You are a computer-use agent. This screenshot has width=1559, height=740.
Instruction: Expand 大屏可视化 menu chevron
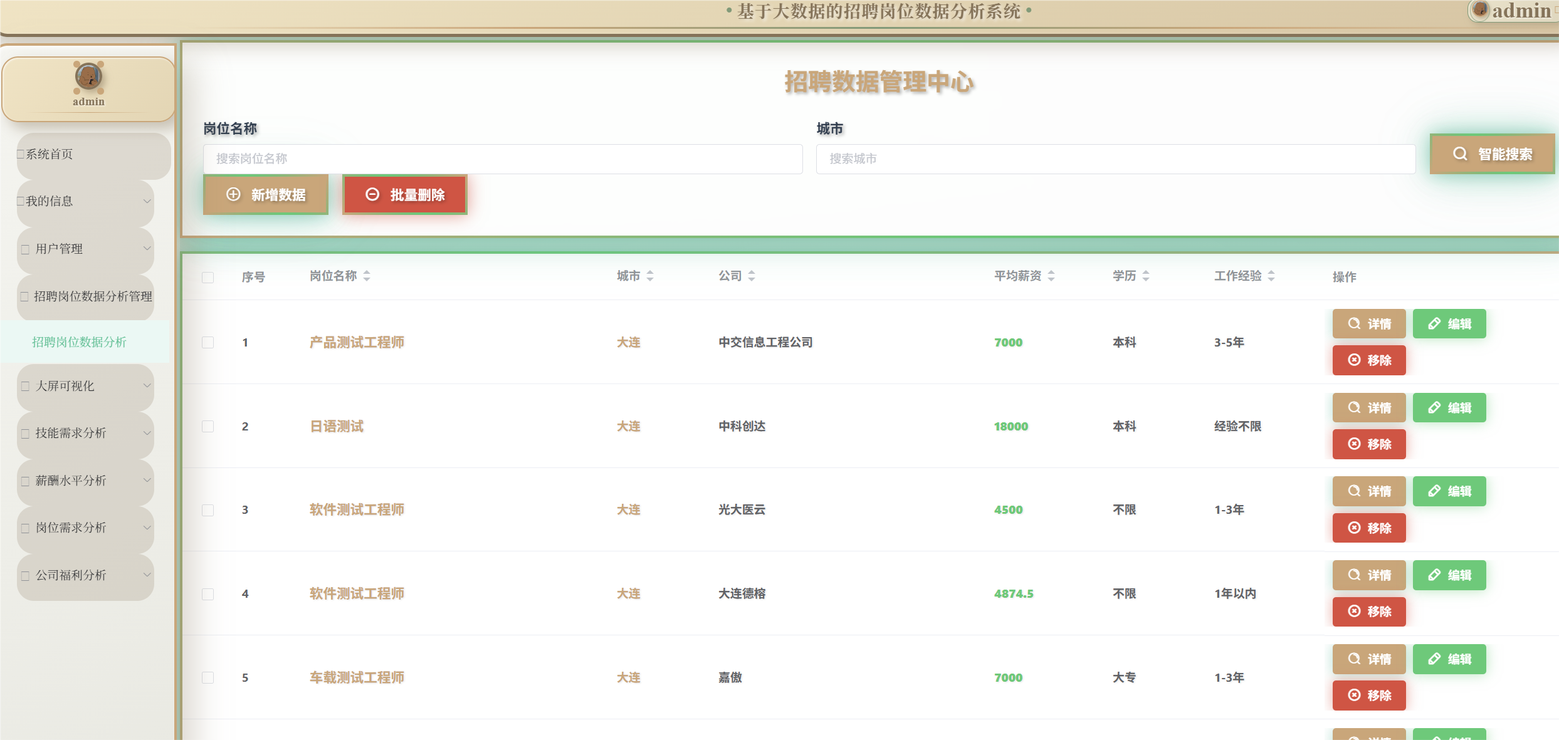(147, 386)
